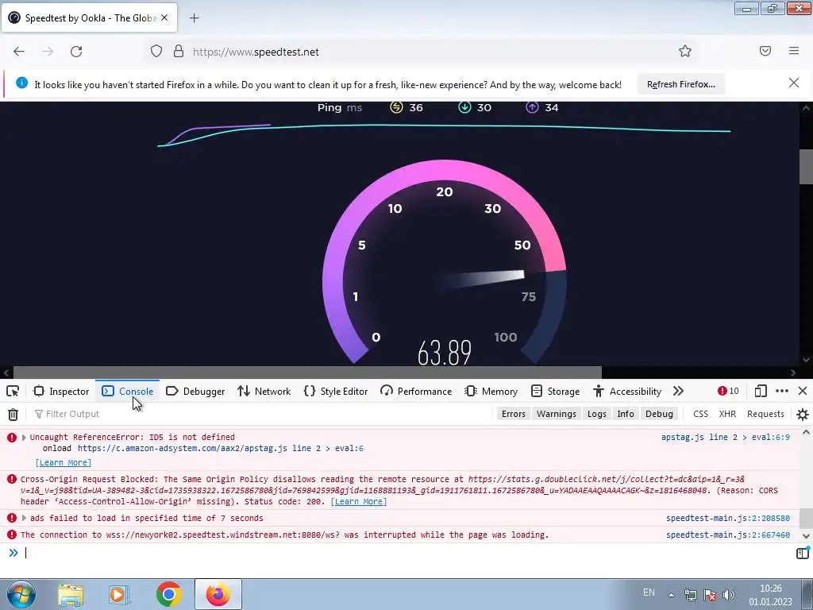Toggle the console multi-line editor mode icon

tap(803, 553)
